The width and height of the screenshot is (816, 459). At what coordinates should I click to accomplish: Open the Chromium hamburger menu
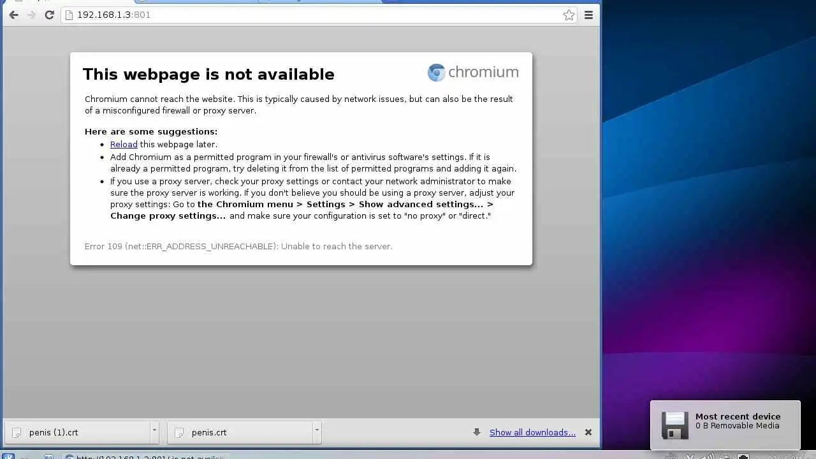point(588,15)
